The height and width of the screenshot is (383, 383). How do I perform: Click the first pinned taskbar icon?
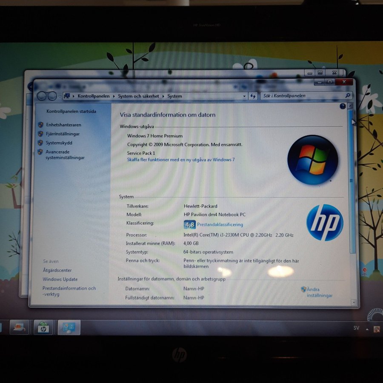pyautogui.click(x=19, y=327)
